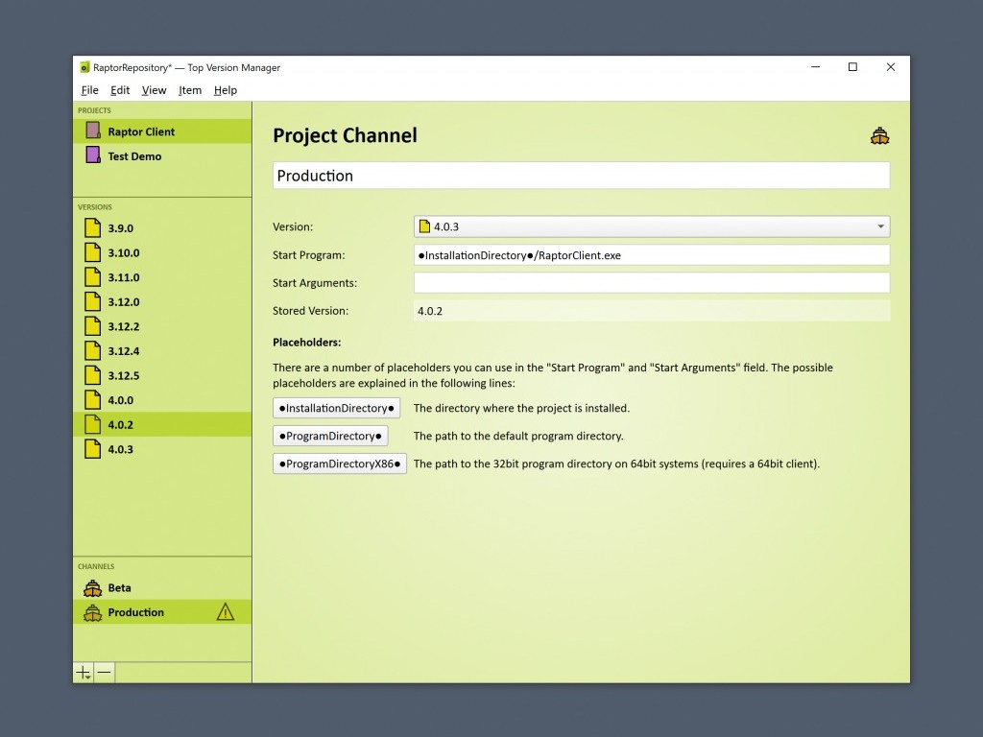This screenshot has width=983, height=737.
Task: Click the ship icon beside Project Channel heading
Action: pos(879,136)
